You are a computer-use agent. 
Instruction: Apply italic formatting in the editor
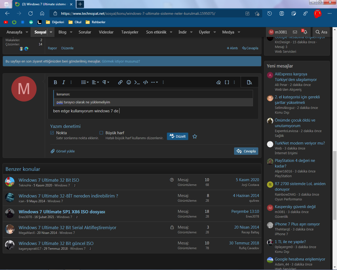pos(63,82)
